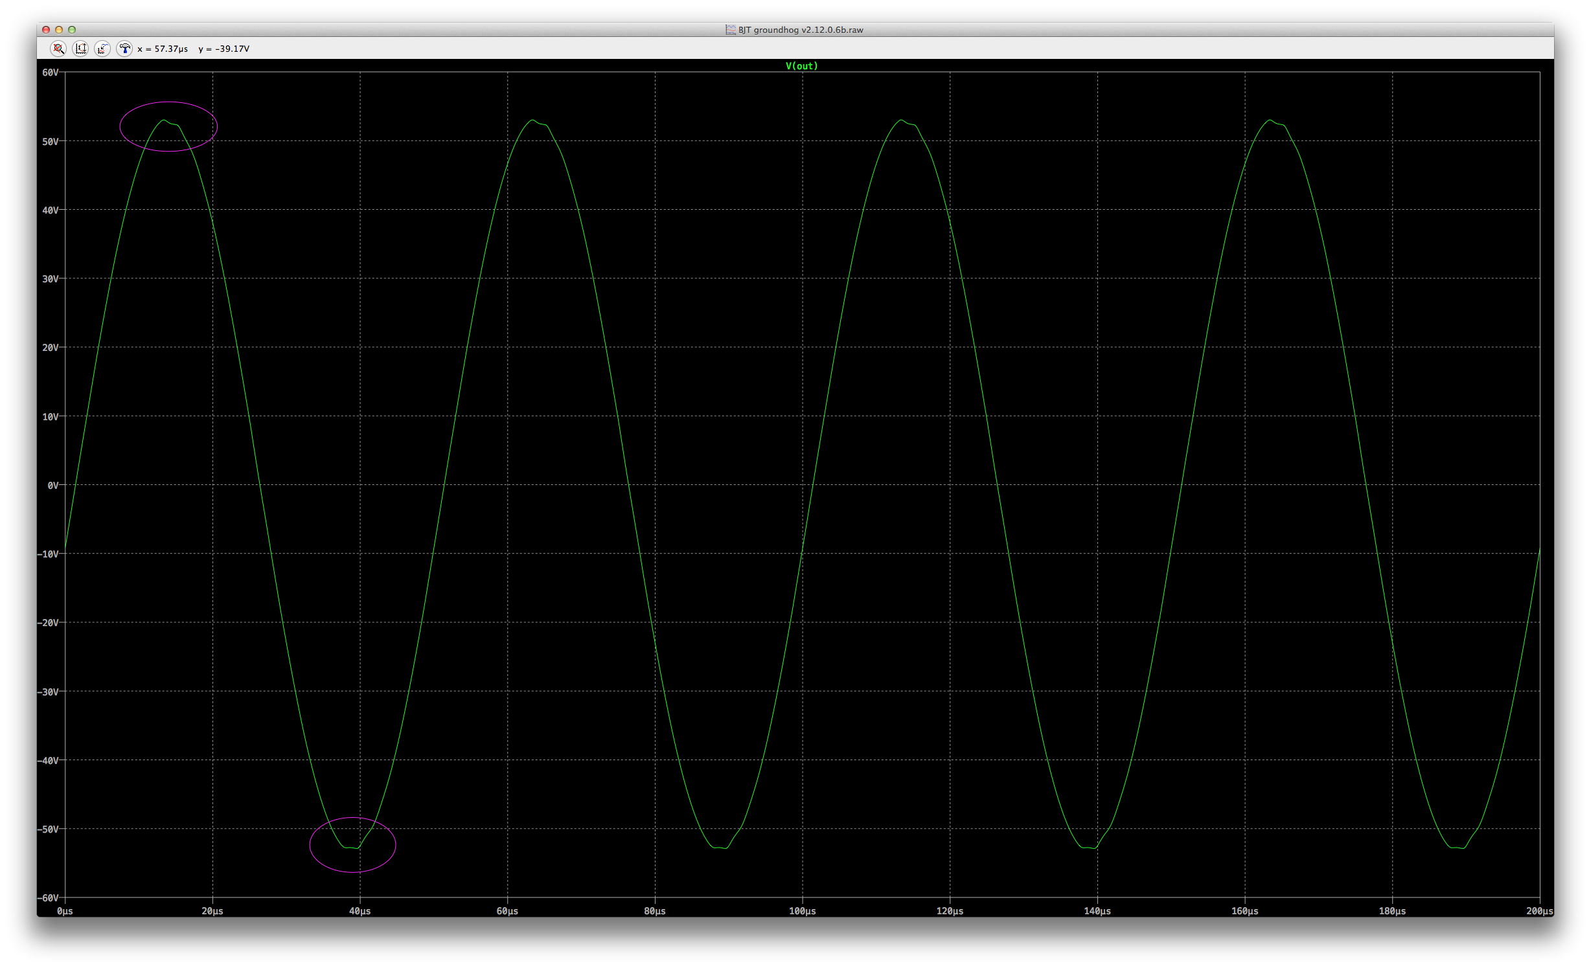This screenshot has height=968, width=1591.
Task: Maximize the window with green button
Action: pyautogui.click(x=72, y=30)
